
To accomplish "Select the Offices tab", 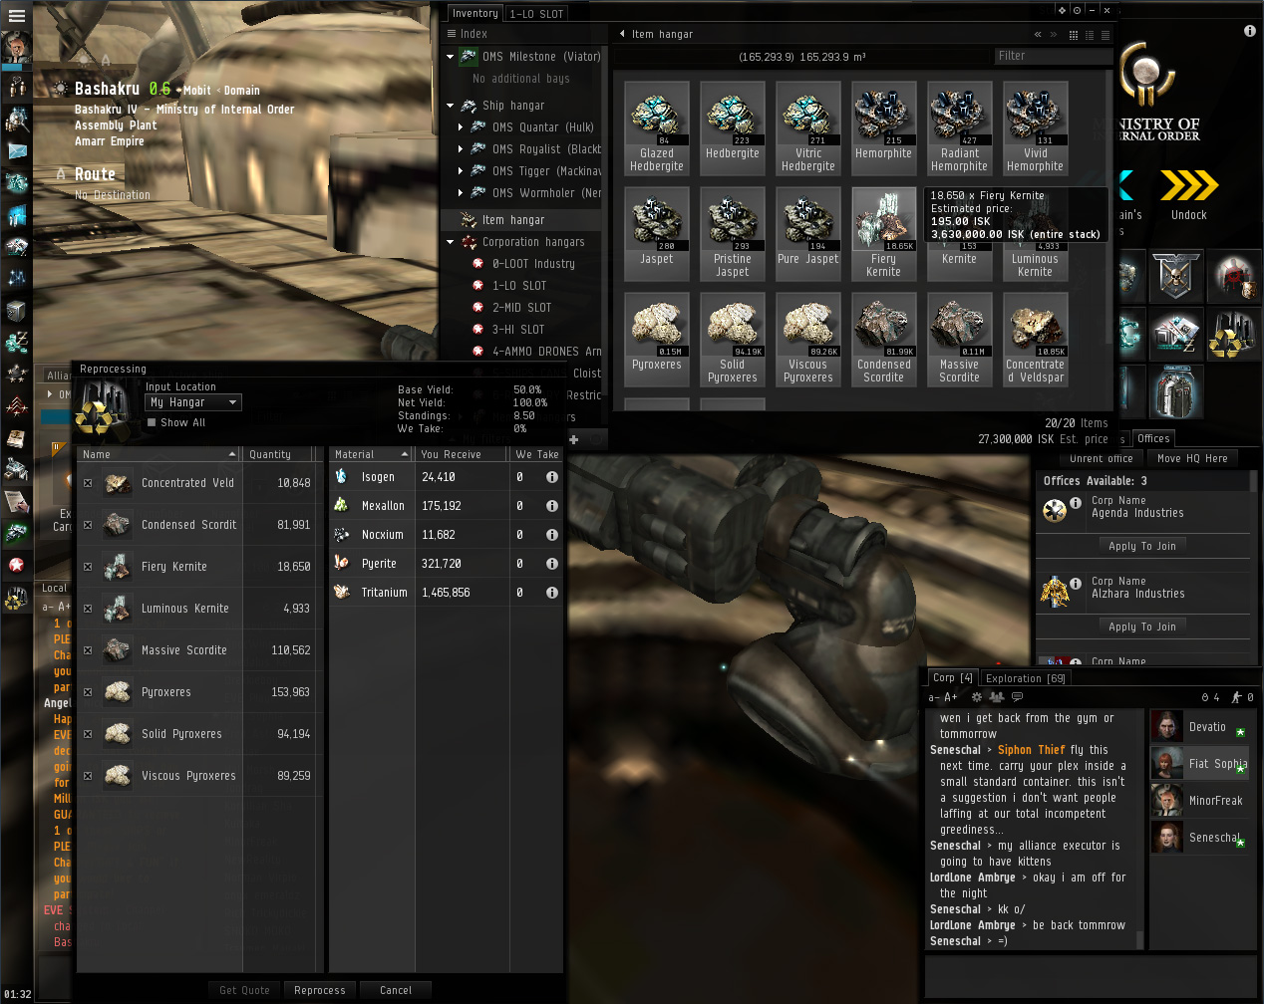I will tap(1153, 438).
